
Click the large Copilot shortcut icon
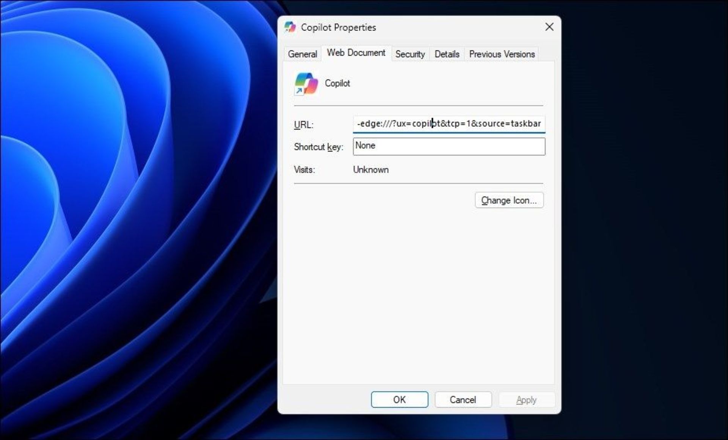[x=306, y=83]
